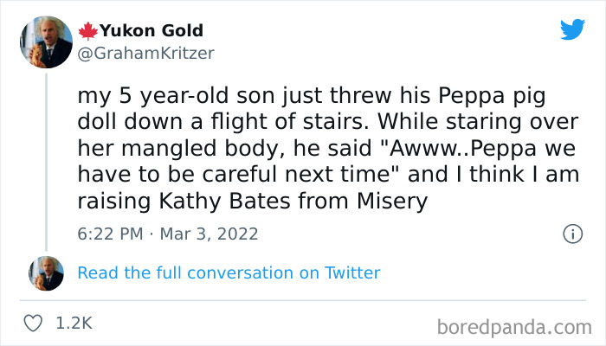Visit the @GrahamKritzer handle
This screenshot has width=606, height=346.
tap(145, 53)
